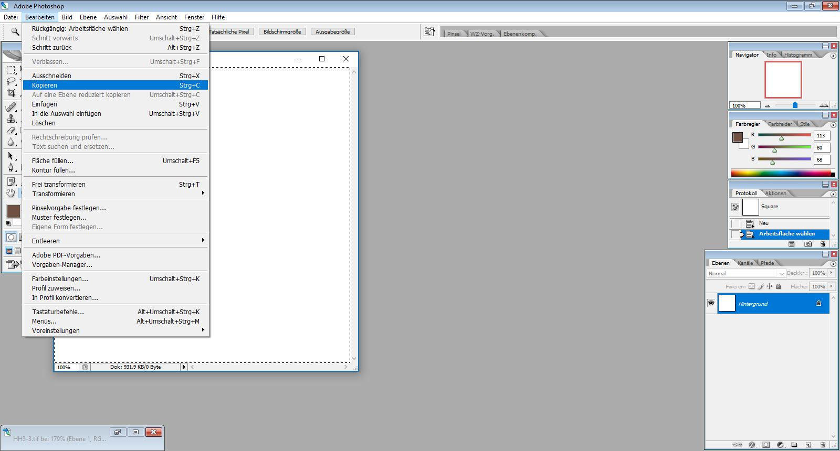Maximize the document window
This screenshot has height=451, width=840.
point(322,59)
